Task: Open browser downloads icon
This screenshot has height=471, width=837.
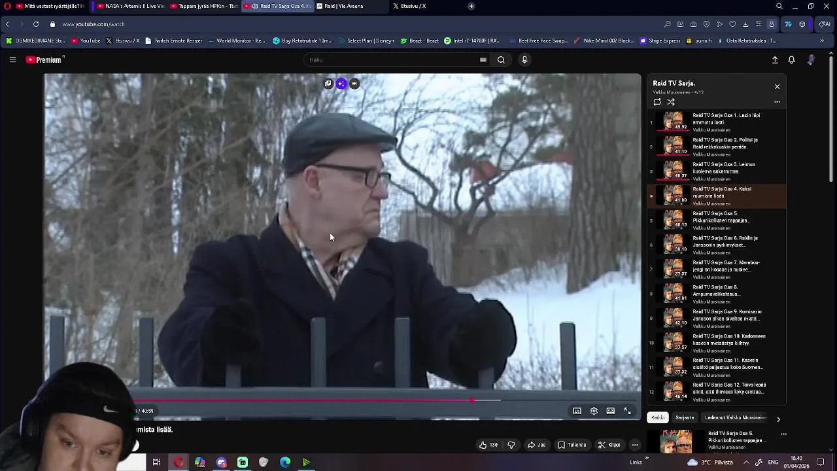Action: (x=745, y=24)
